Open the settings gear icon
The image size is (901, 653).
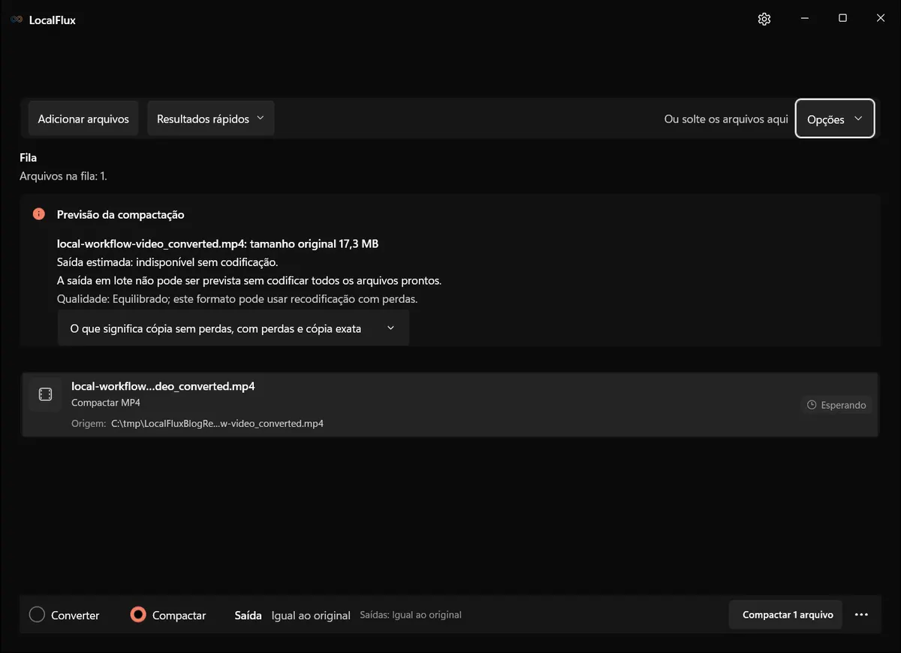(x=764, y=20)
